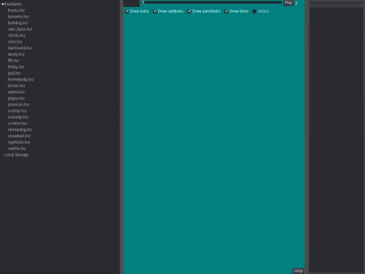The image size is (365, 274).
Task: Open bootz.lnz example file
Action: click(16, 10)
